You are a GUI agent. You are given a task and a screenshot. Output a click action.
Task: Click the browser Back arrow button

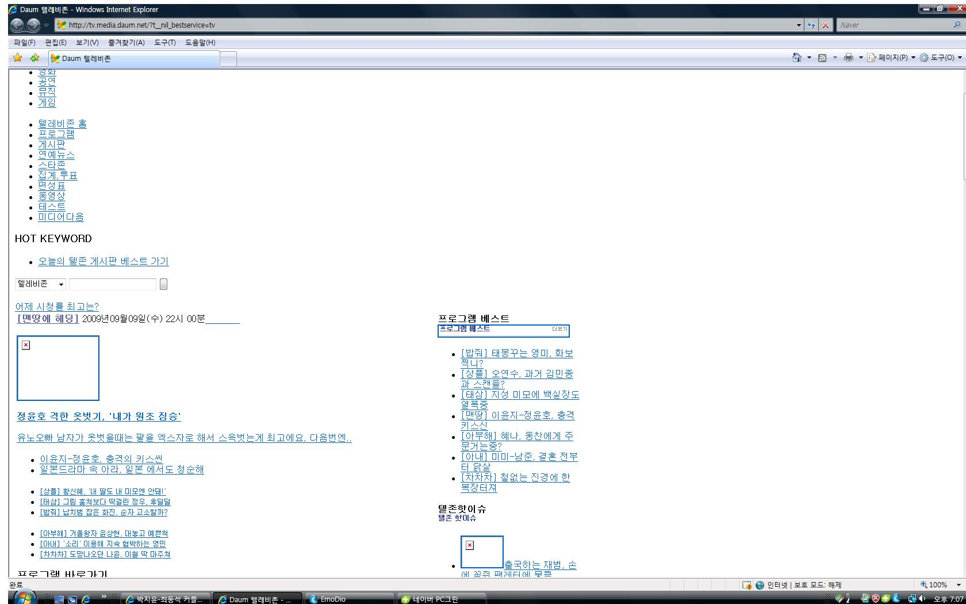click(17, 25)
